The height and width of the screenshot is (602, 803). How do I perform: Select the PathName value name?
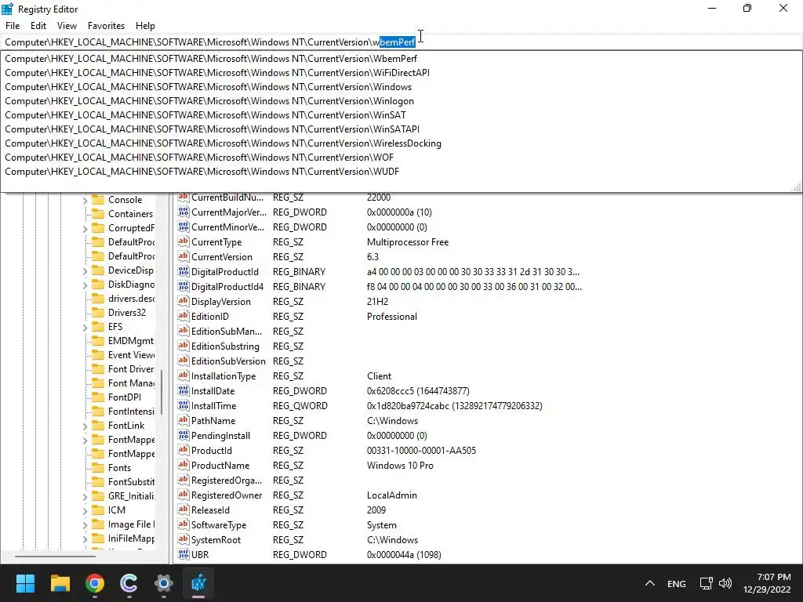point(213,421)
